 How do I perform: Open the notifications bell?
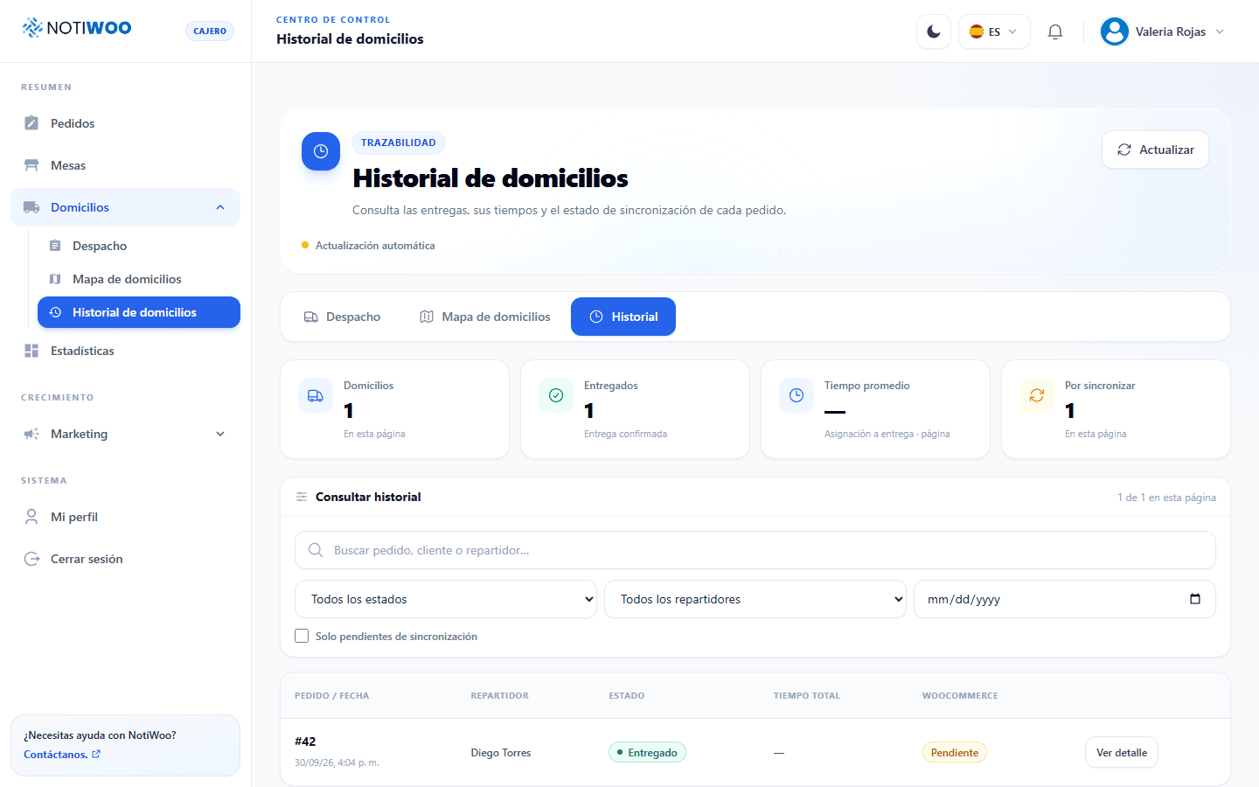point(1055,31)
